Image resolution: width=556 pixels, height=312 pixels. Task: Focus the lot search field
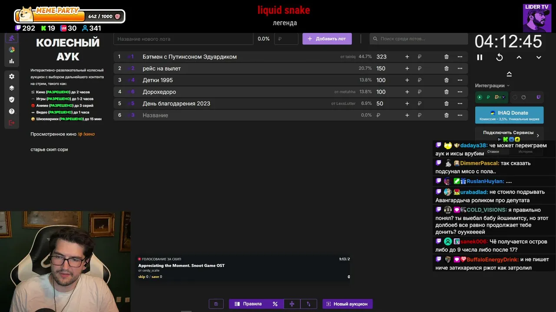click(x=419, y=39)
